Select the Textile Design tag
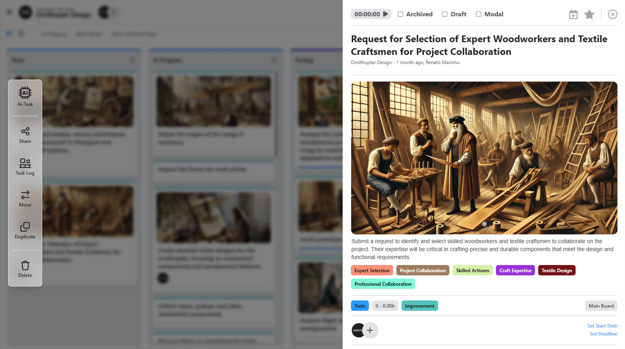This screenshot has width=625, height=349. point(556,270)
